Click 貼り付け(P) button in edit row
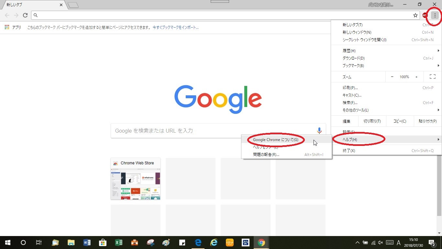Screen dimensions: 442x249 click(x=428, y=121)
